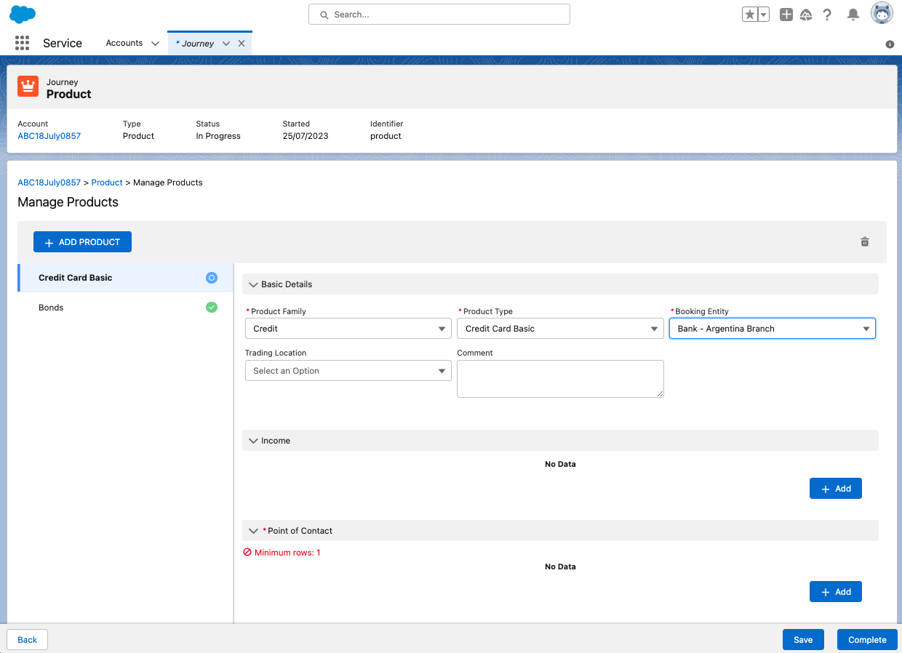Open the Favorites star icon
Image resolution: width=902 pixels, height=653 pixels.
[749, 15]
